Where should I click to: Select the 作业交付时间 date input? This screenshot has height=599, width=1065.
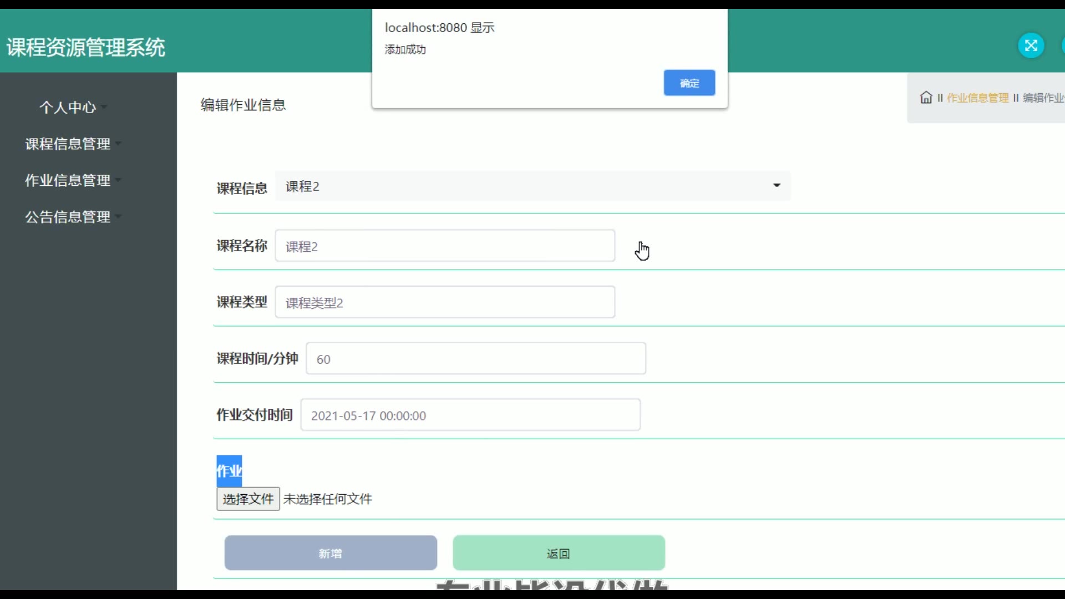(470, 415)
